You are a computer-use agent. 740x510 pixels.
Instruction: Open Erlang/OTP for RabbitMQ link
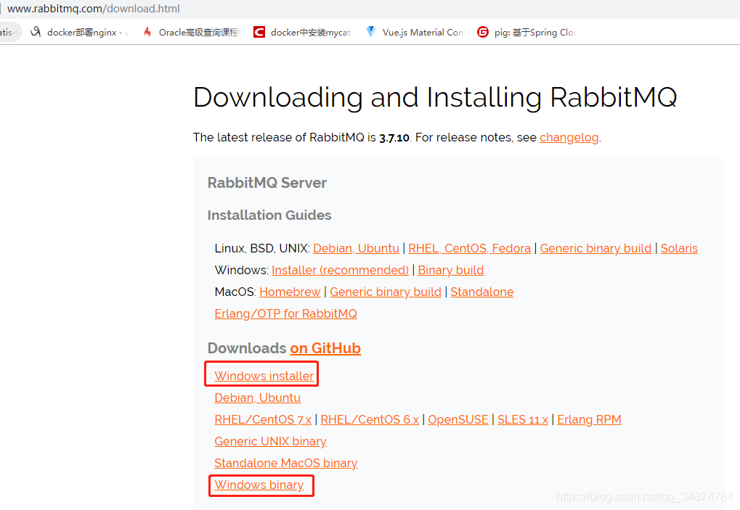pyautogui.click(x=285, y=313)
